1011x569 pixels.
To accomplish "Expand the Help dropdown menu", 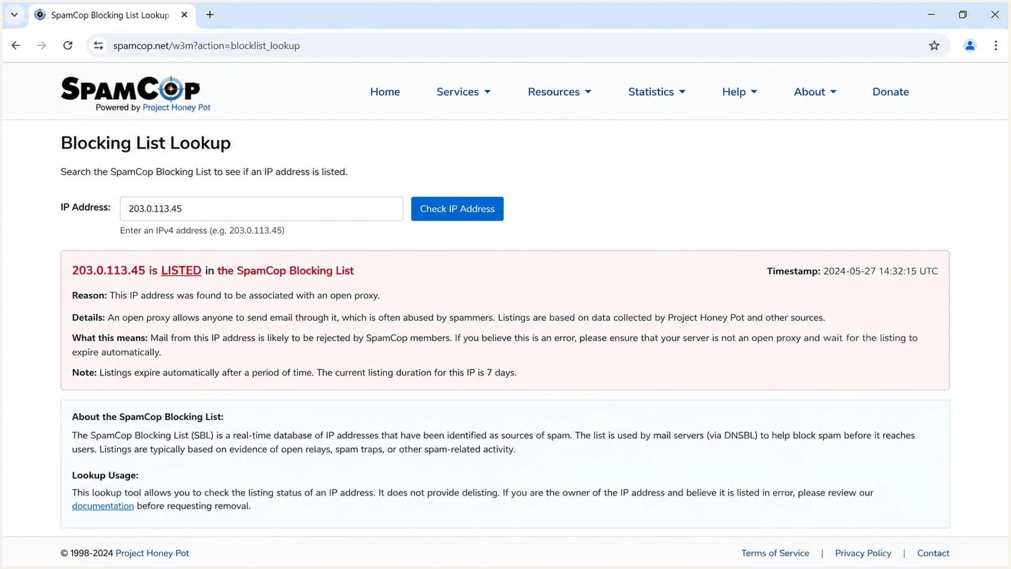I will (x=740, y=92).
